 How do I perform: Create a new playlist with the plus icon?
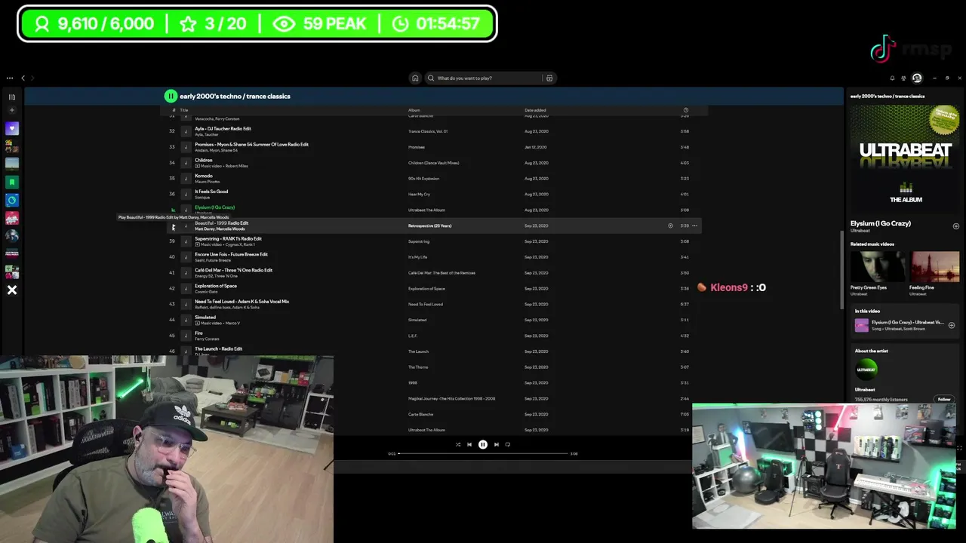click(x=12, y=110)
